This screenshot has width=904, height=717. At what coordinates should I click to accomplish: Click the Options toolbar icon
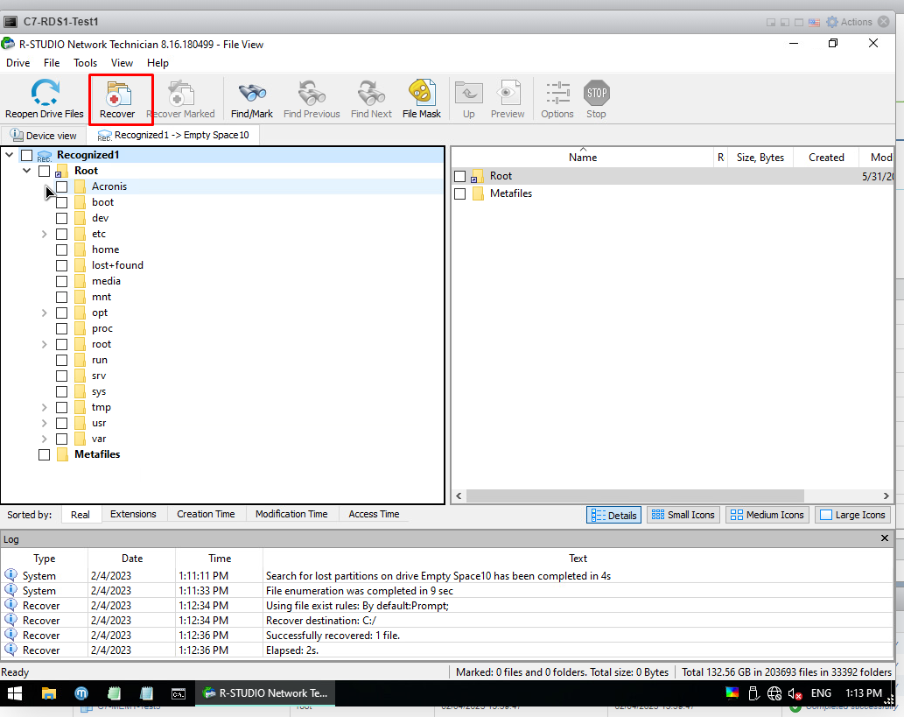coord(557,94)
